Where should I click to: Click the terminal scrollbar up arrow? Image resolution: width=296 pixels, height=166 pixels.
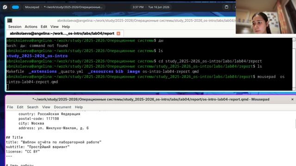[294, 40]
